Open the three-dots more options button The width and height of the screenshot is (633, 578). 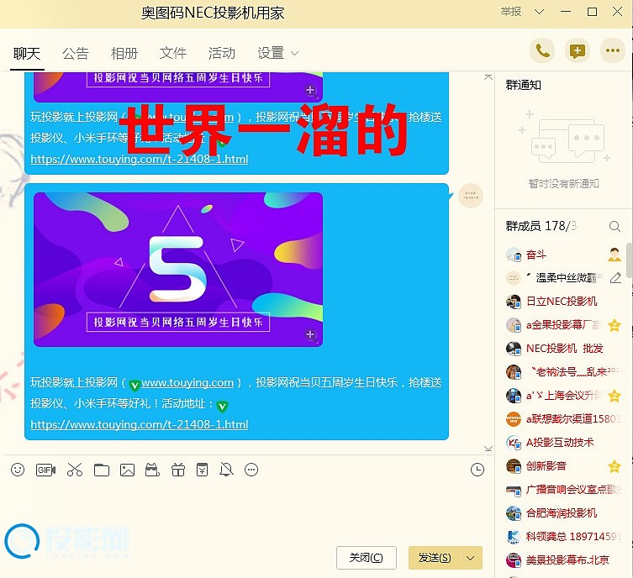click(613, 51)
